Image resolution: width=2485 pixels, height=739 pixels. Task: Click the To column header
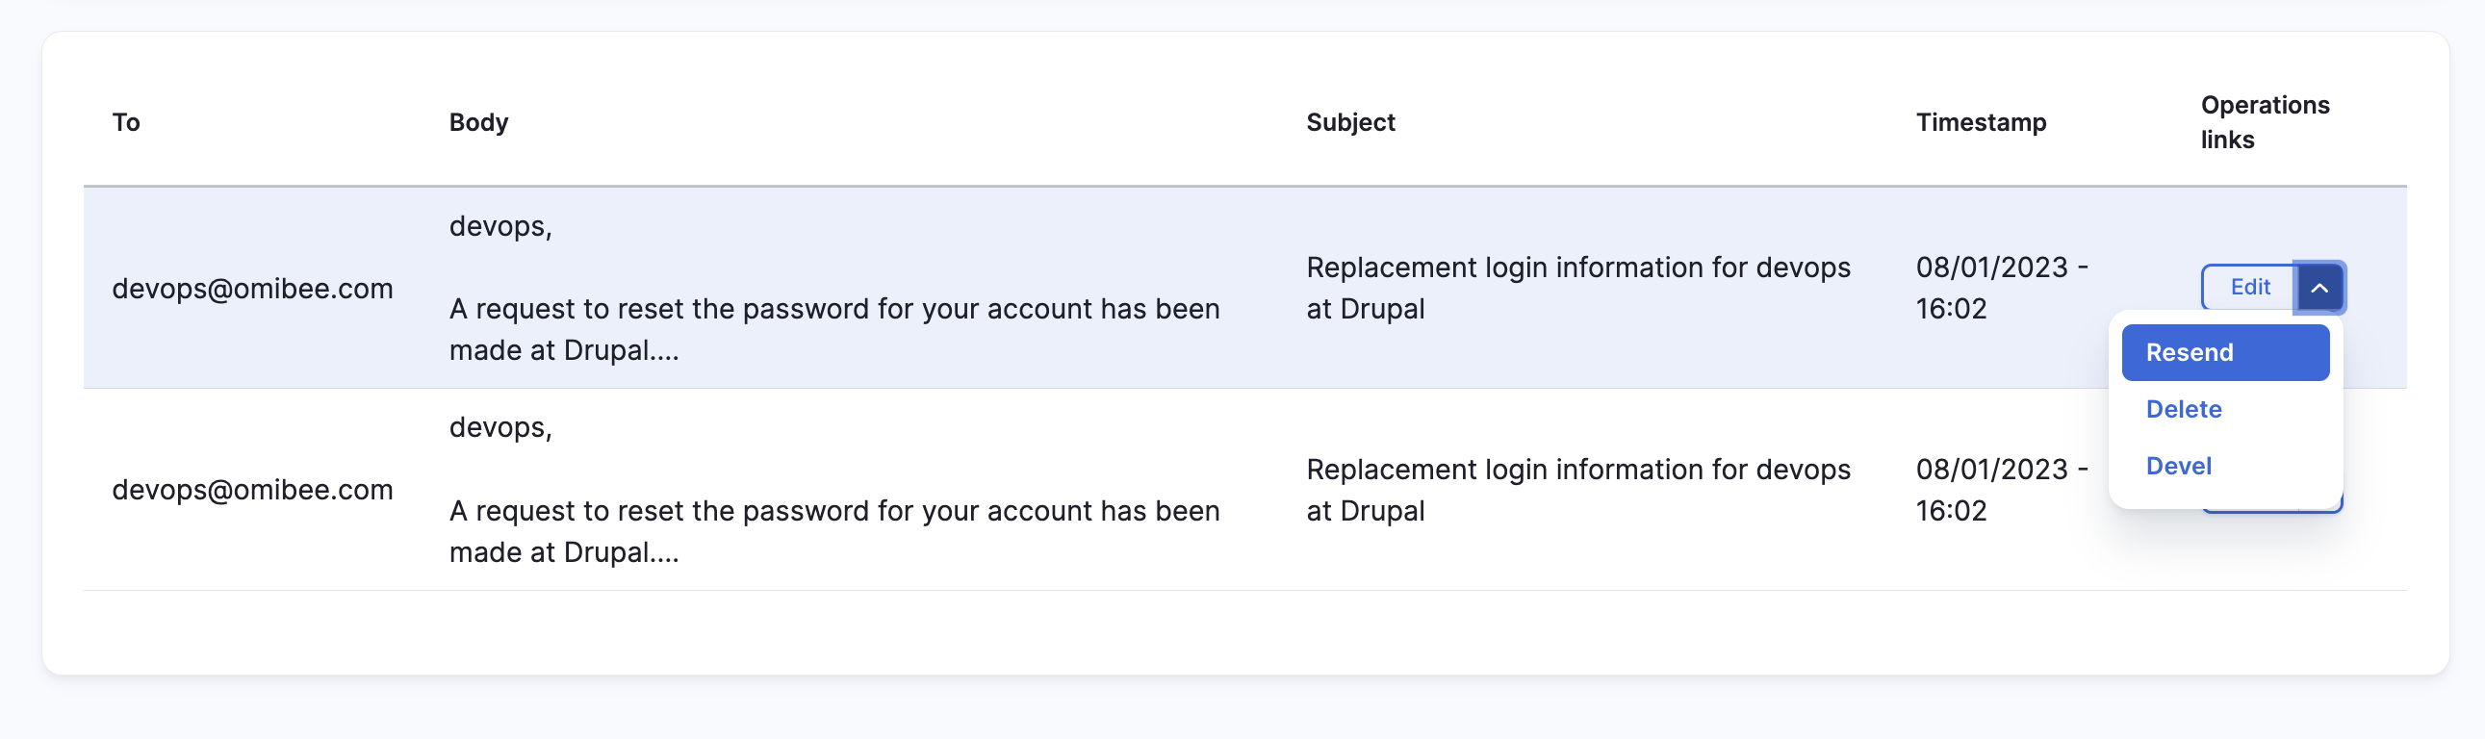[x=125, y=122]
